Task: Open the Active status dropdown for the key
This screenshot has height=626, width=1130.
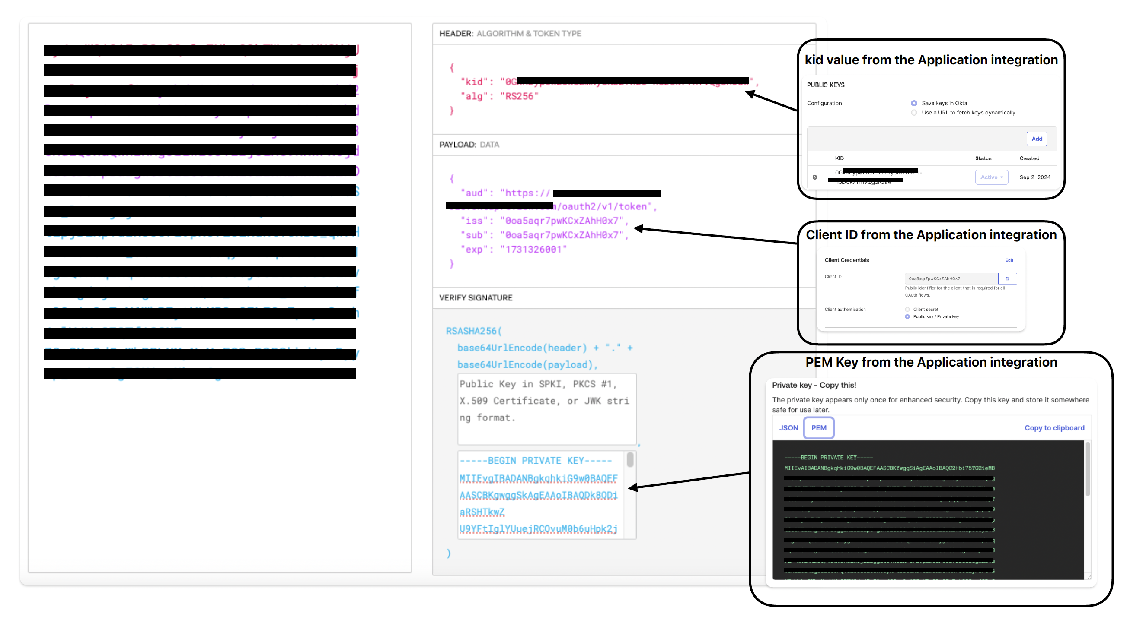Action: [x=991, y=177]
